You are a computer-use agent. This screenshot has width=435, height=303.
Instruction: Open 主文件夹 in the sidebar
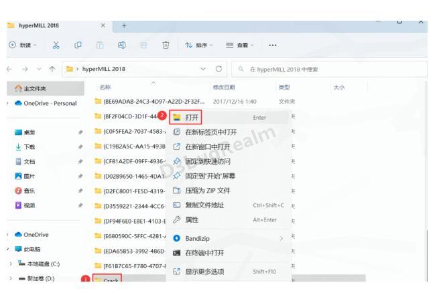[x=45, y=88]
